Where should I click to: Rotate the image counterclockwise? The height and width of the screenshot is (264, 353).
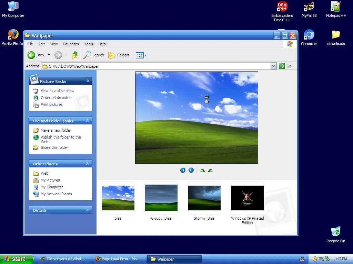(210, 170)
